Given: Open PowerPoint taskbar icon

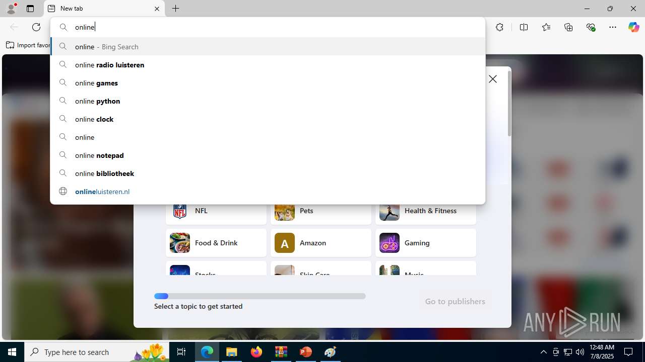Looking at the screenshot, I should pyautogui.click(x=305, y=352).
